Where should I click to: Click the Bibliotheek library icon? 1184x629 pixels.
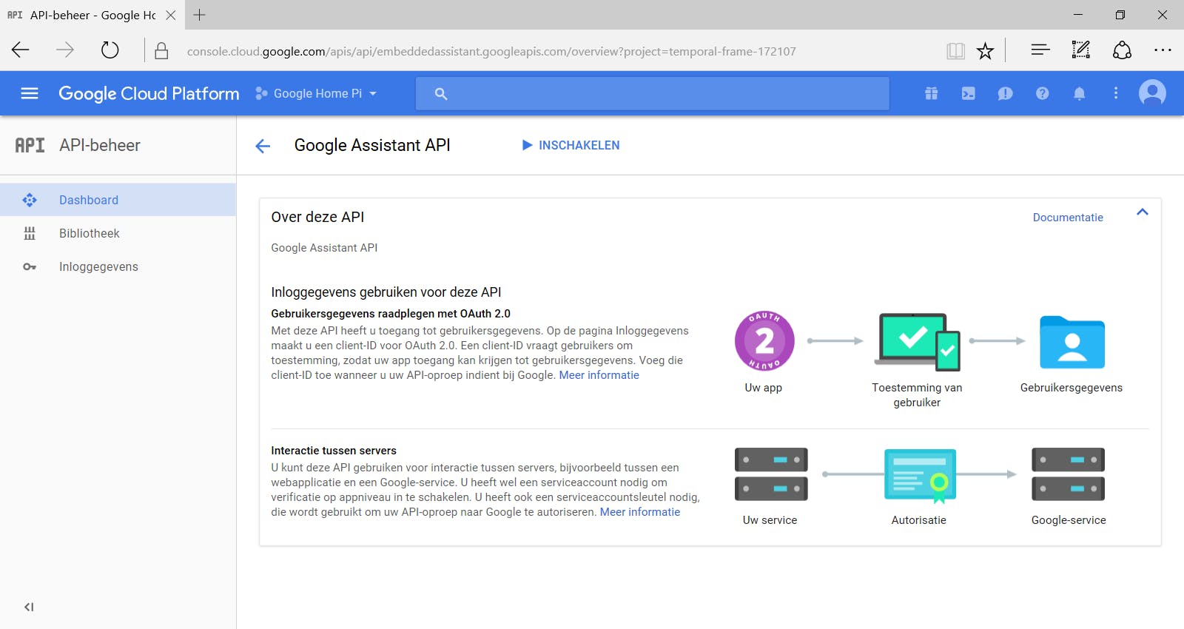30,233
